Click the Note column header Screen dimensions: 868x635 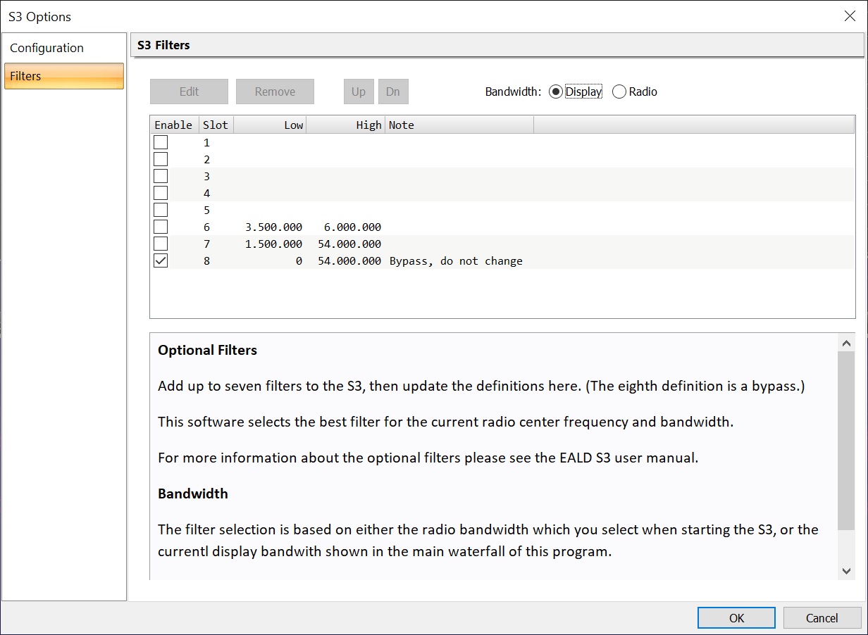pos(459,125)
